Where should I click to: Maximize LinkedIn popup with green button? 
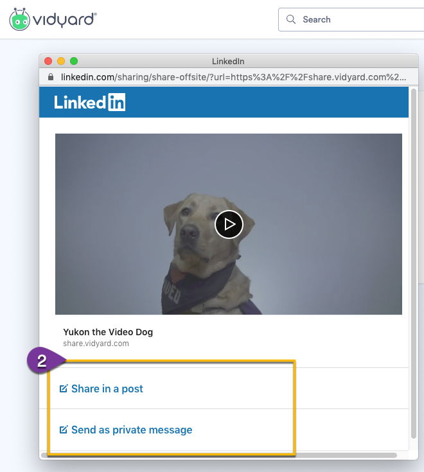tap(74, 61)
